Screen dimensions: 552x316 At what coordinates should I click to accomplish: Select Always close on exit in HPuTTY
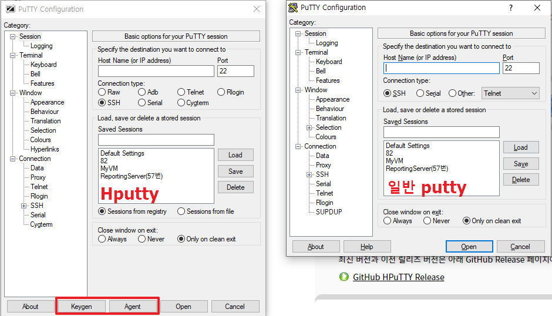tap(102, 239)
